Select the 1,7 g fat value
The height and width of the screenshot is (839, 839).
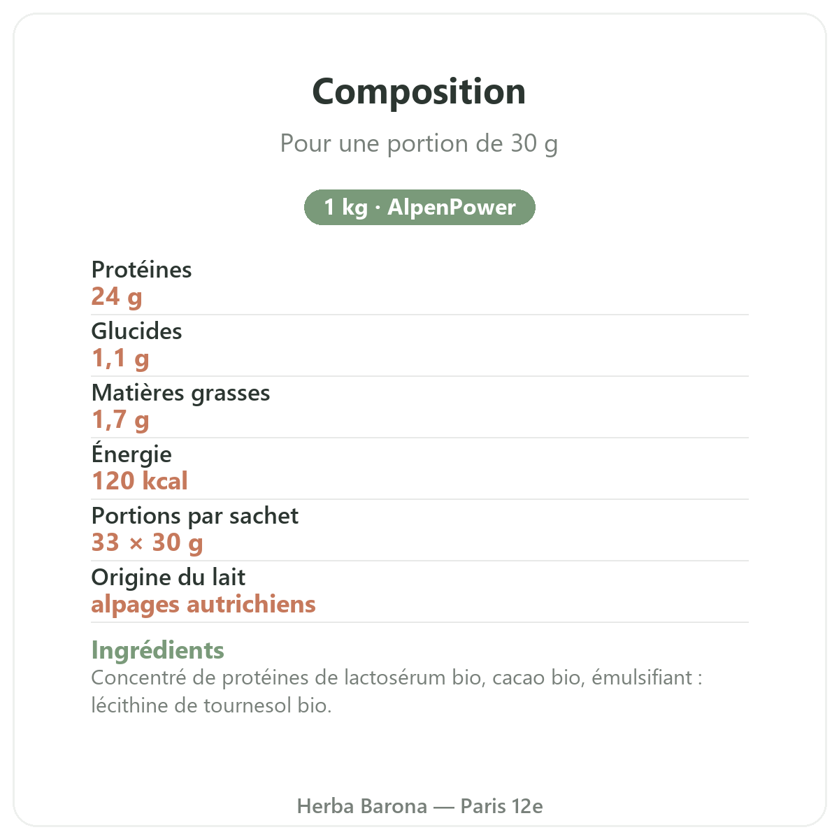point(120,419)
